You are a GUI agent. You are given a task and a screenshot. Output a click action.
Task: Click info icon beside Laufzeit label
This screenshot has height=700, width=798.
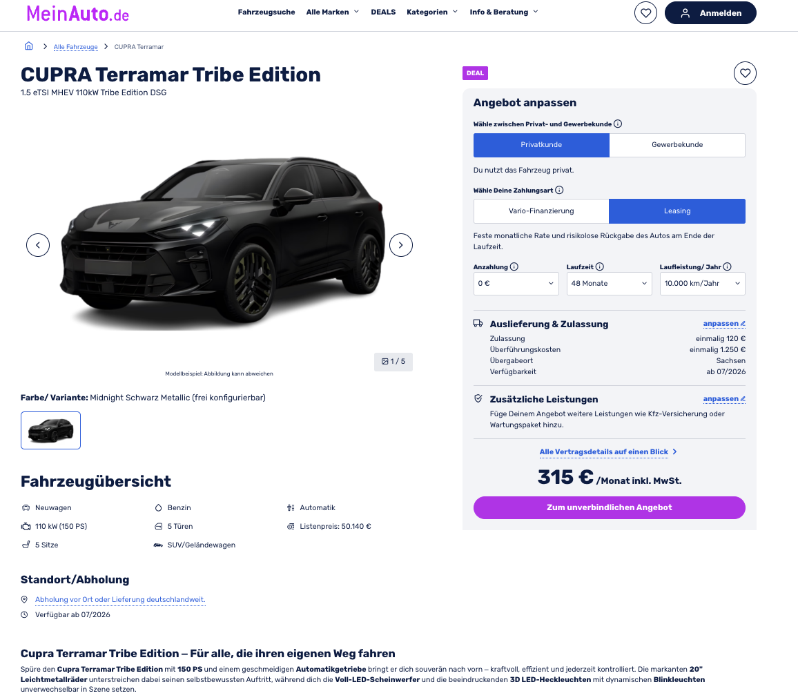[x=599, y=266]
